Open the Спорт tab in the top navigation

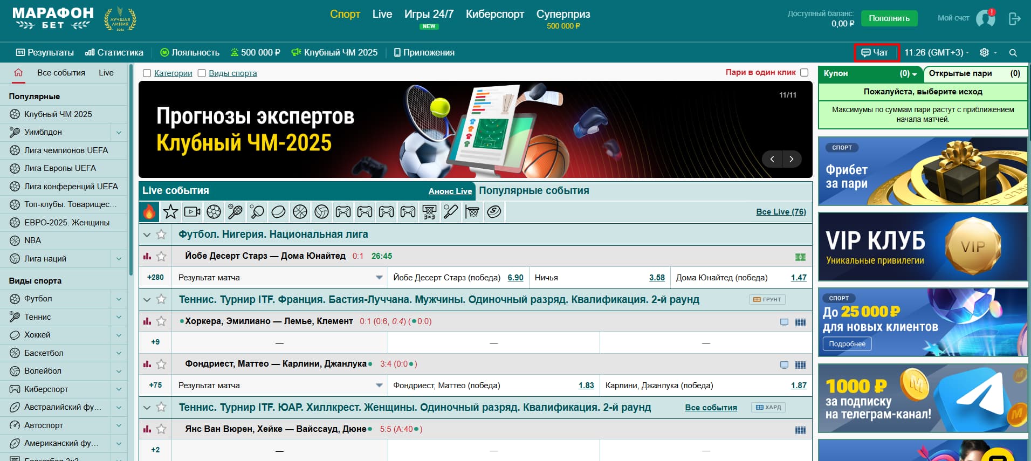pos(345,14)
